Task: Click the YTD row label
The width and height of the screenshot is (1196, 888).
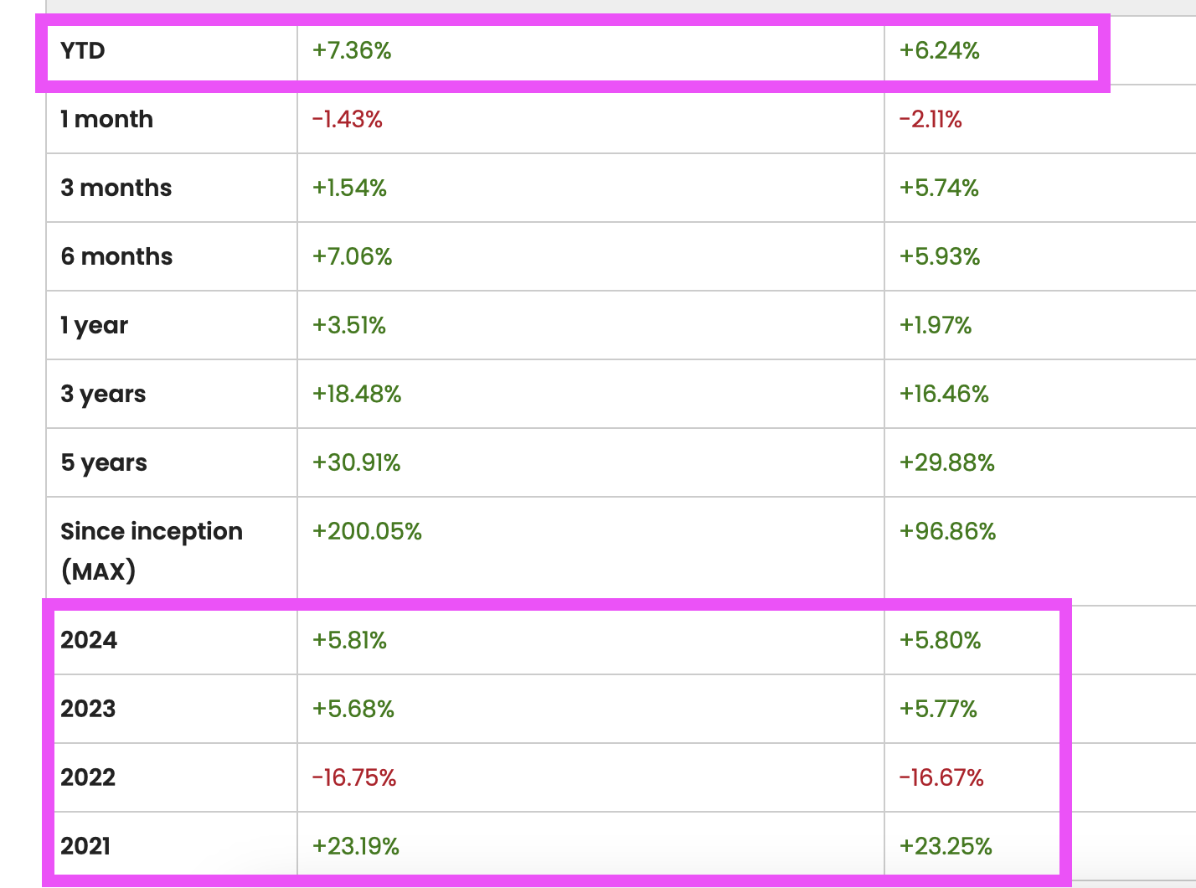Action: point(83,51)
